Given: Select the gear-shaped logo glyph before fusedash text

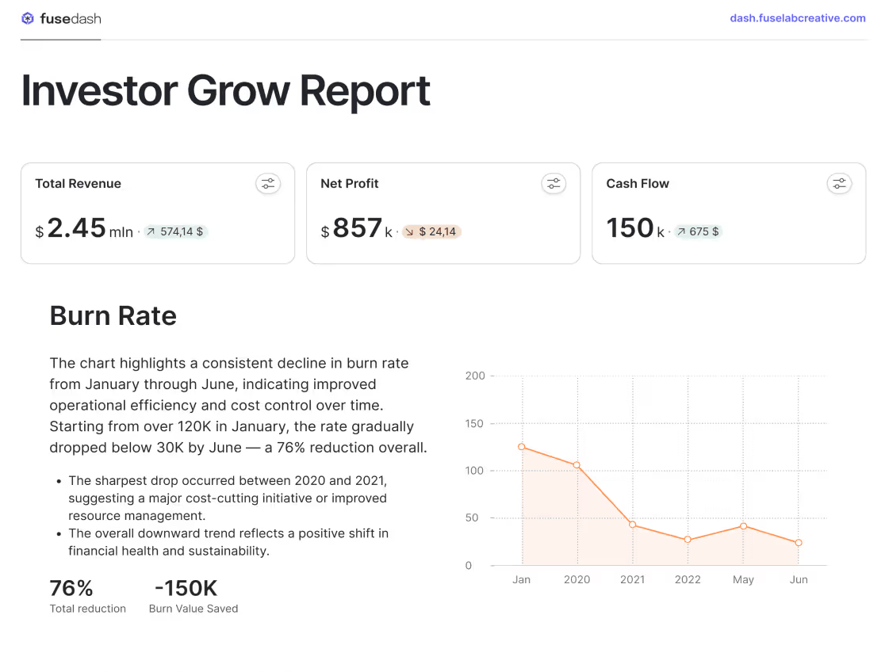Looking at the screenshot, I should [x=28, y=17].
